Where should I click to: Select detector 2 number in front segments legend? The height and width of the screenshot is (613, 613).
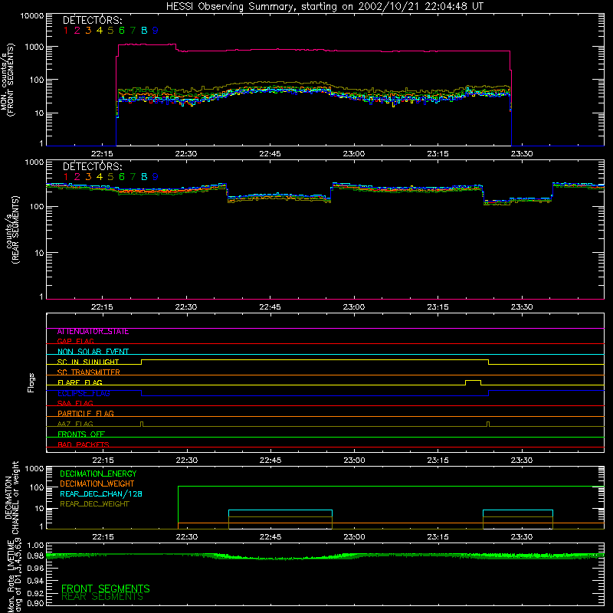point(77,31)
